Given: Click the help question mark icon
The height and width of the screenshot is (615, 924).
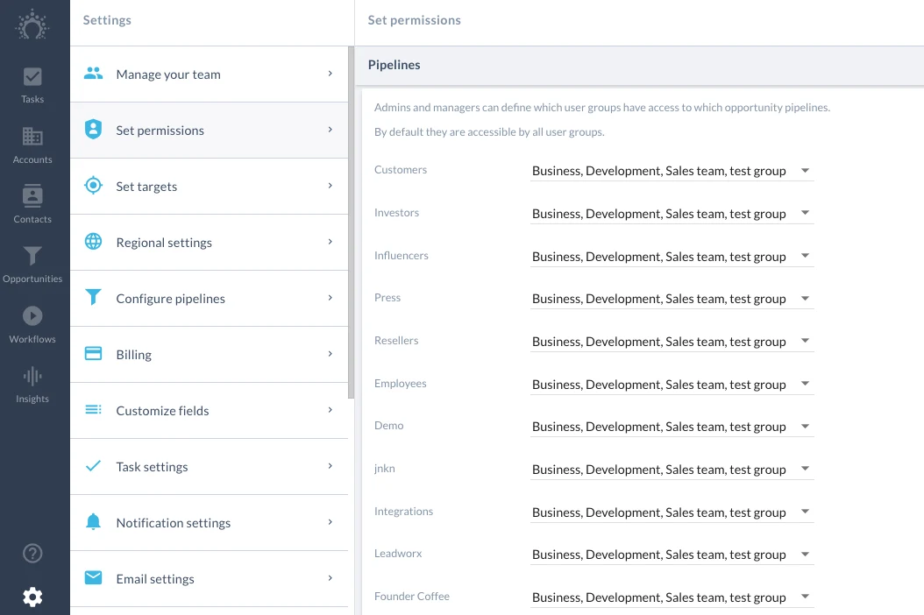Looking at the screenshot, I should tap(32, 553).
